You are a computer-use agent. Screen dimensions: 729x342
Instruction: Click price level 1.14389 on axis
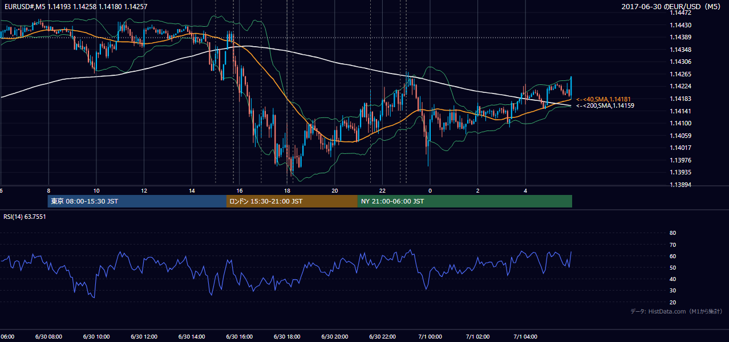(x=681, y=37)
